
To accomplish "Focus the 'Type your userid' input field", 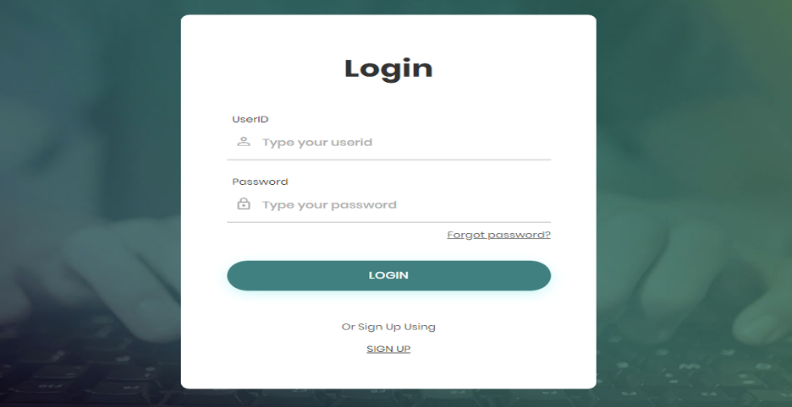I will click(x=388, y=142).
